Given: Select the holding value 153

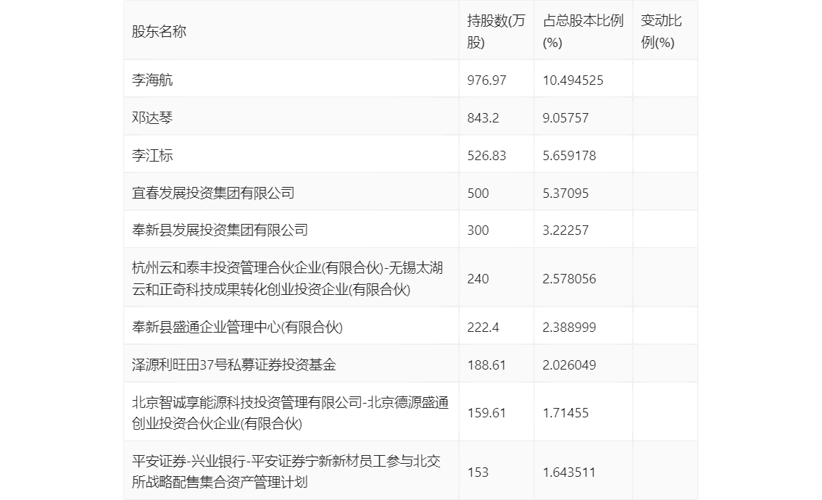Looking at the screenshot, I should click(478, 472).
